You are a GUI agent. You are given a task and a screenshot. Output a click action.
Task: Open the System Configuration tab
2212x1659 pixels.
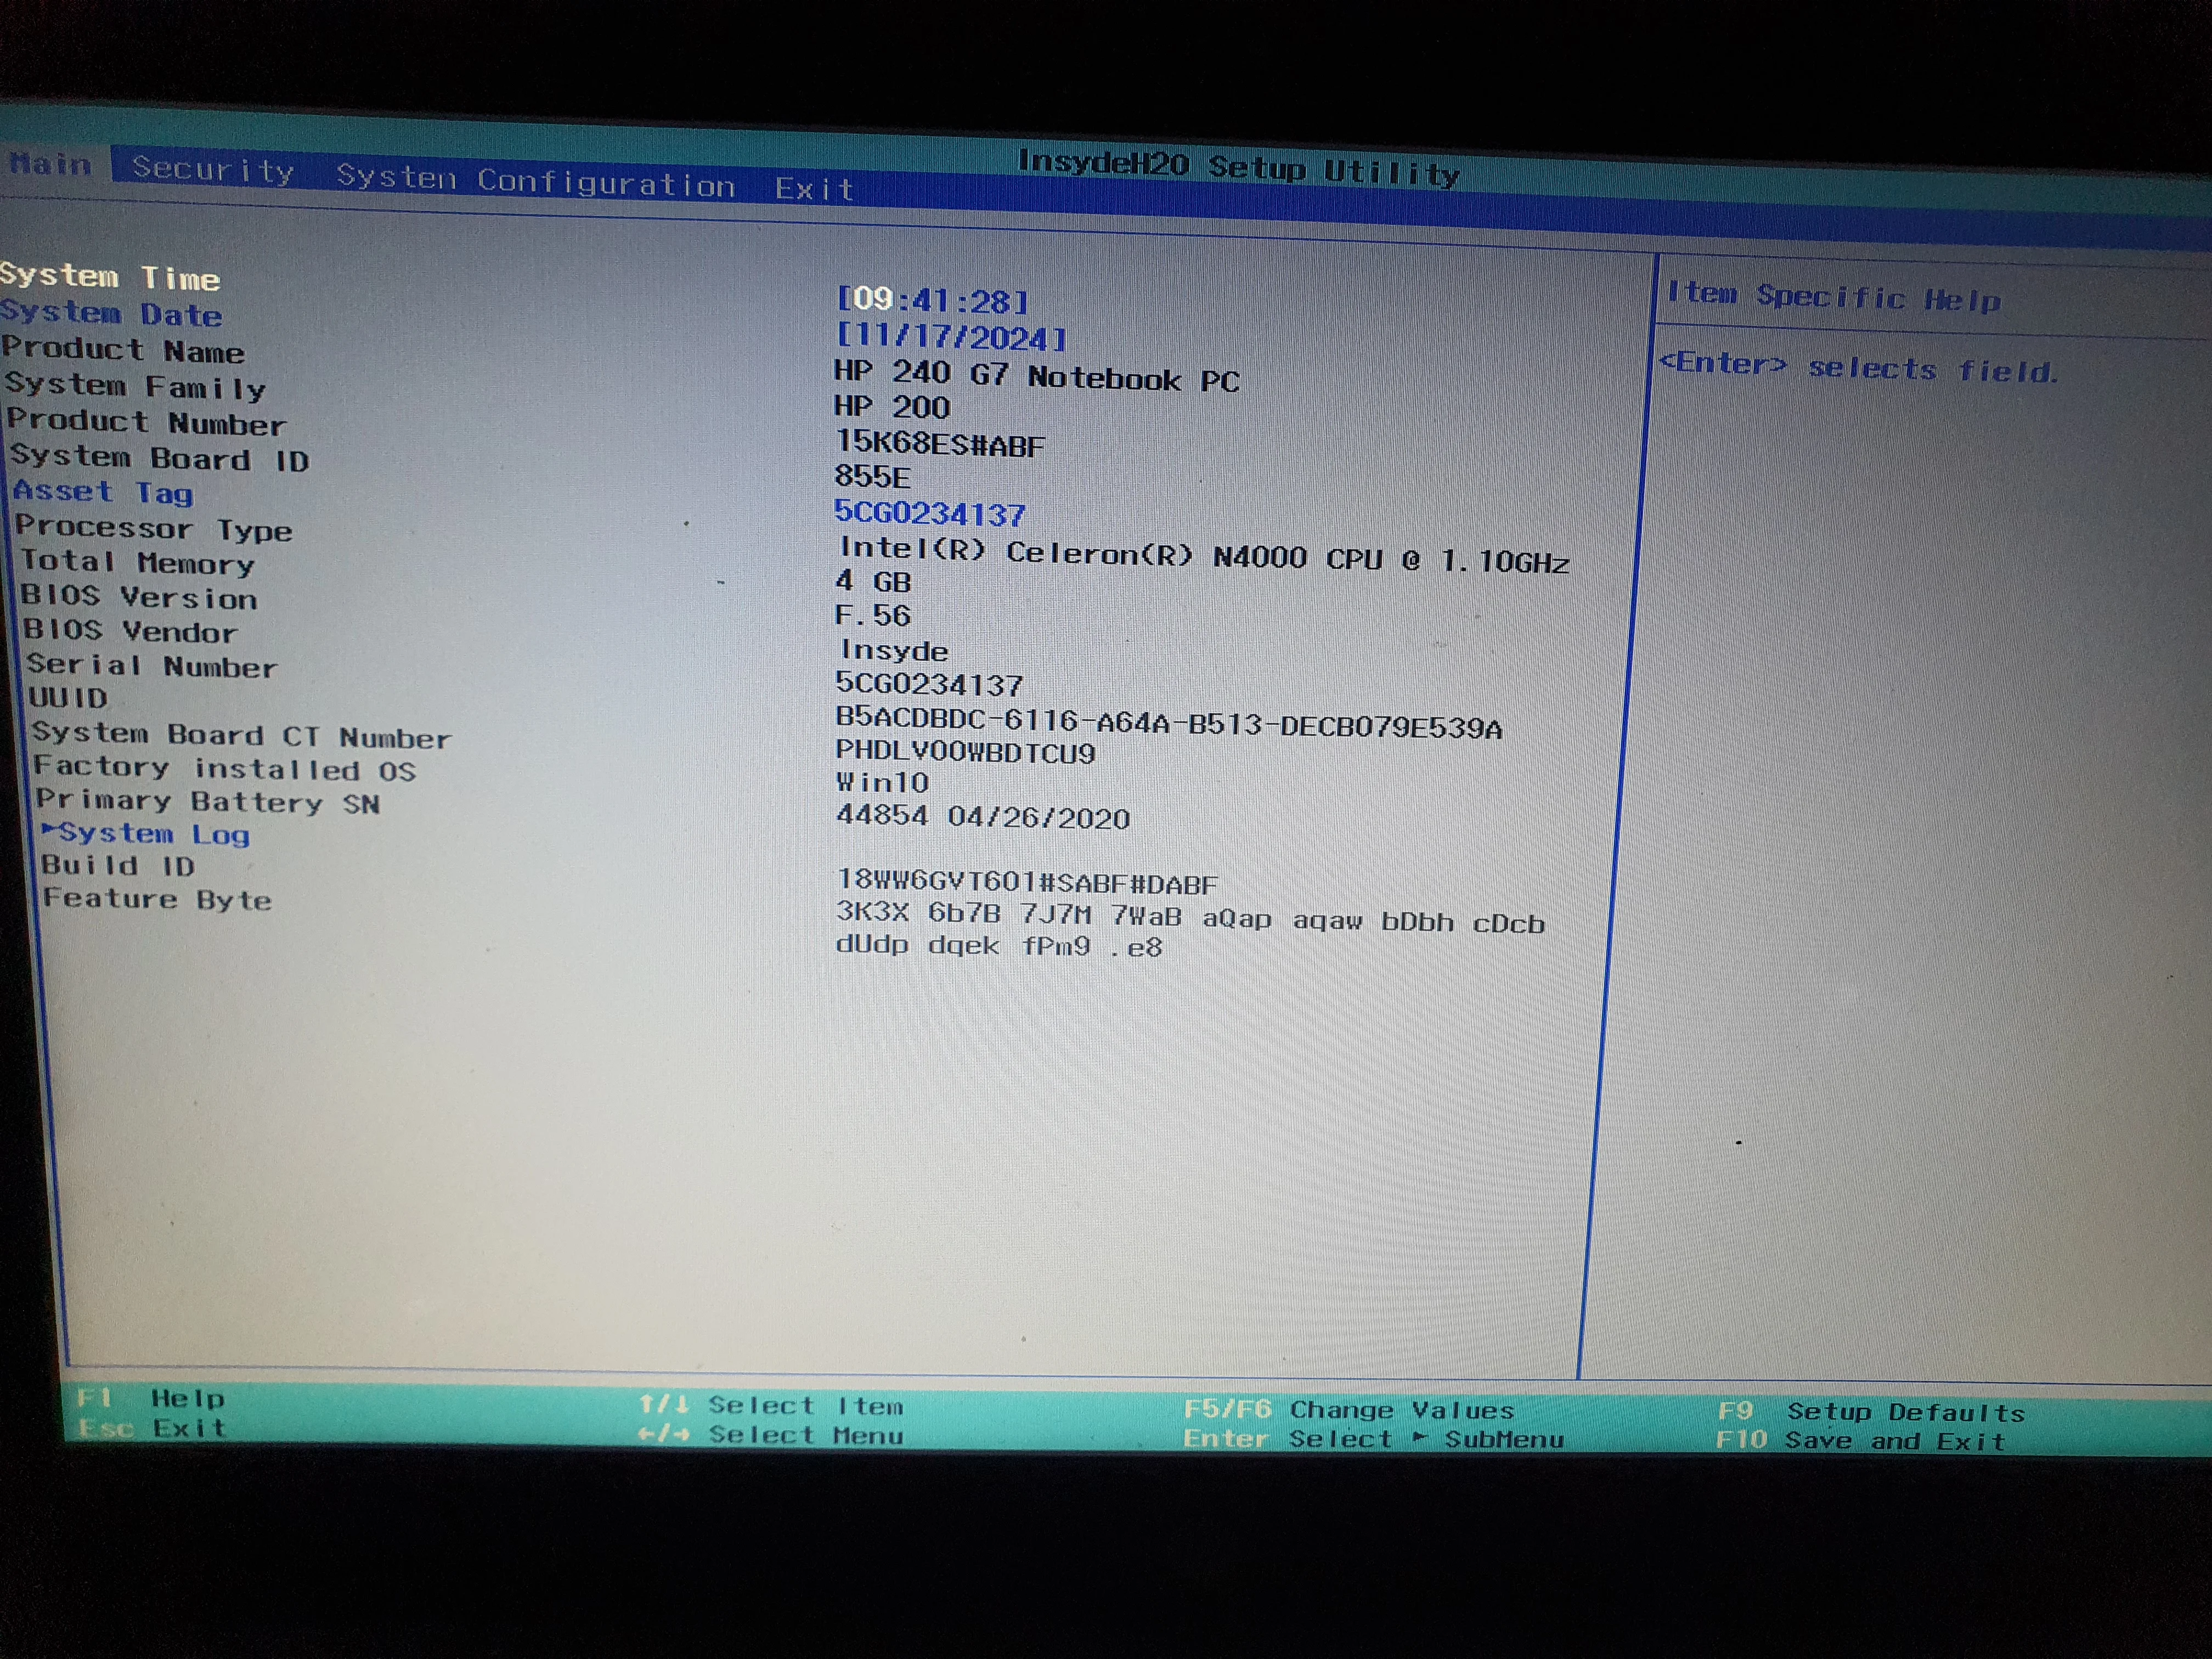click(x=536, y=181)
